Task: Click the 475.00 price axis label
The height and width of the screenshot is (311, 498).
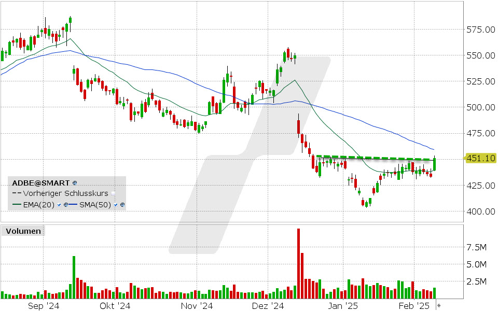Action: [x=480, y=133]
